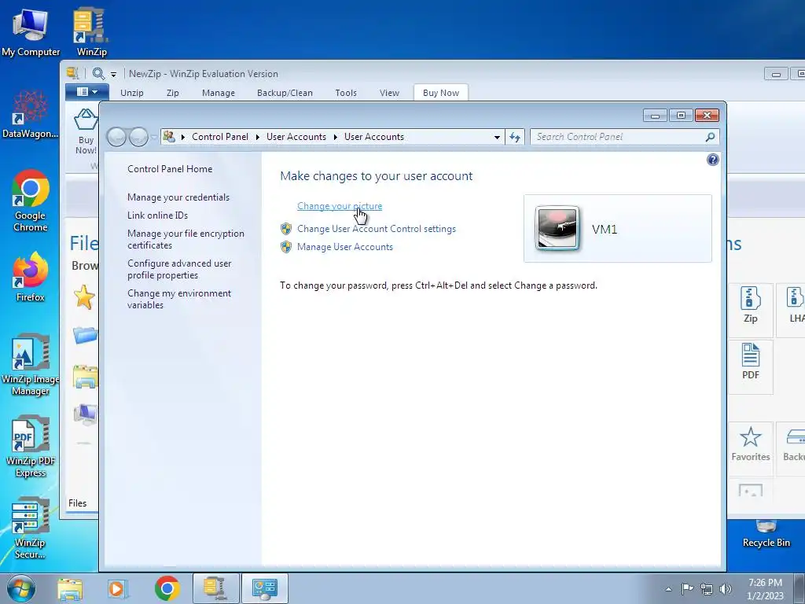Open Change User Account Control settings
Screen dimensions: 805x604
tap(377, 229)
